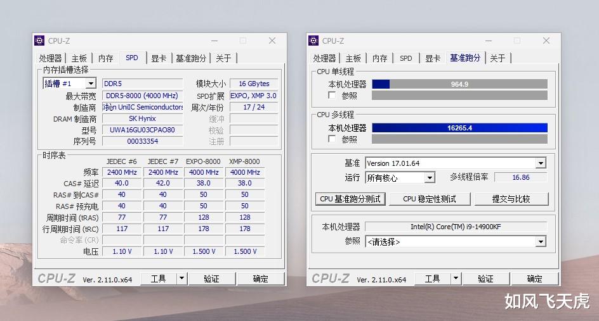Click 确定 button in right window

534,279
